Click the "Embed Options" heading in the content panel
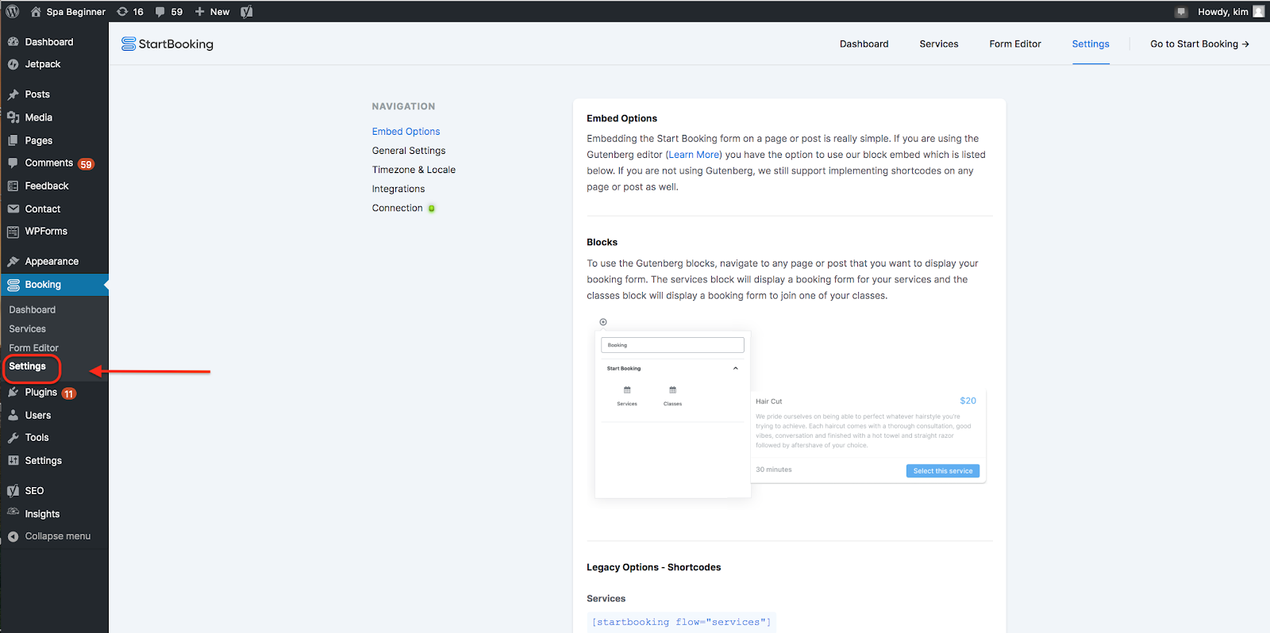 (x=622, y=118)
